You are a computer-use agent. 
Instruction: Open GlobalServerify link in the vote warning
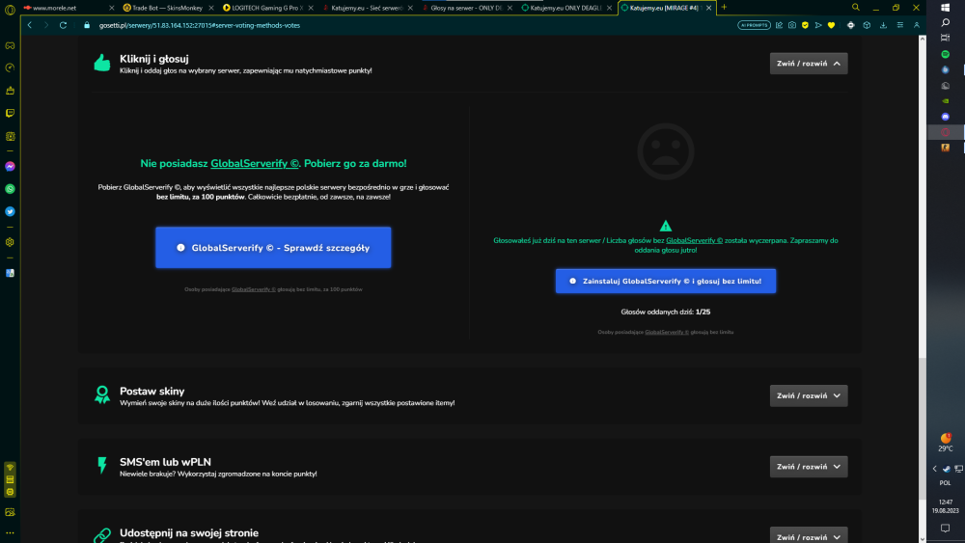(x=694, y=240)
